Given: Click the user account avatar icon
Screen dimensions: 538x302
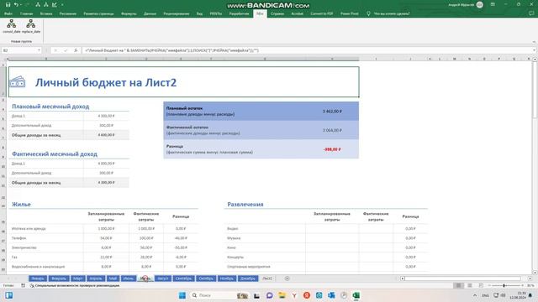Looking at the screenshot, I should (x=480, y=5).
